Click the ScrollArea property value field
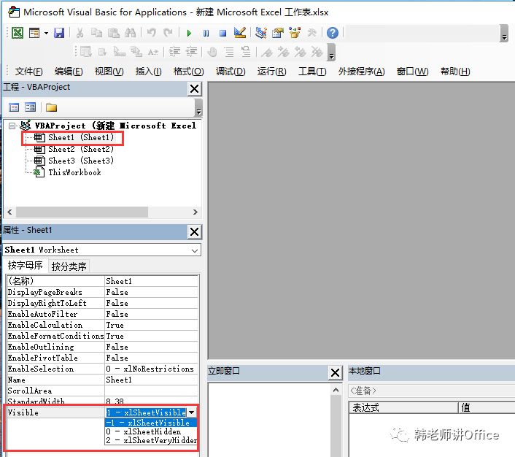515x457 pixels. (152, 391)
